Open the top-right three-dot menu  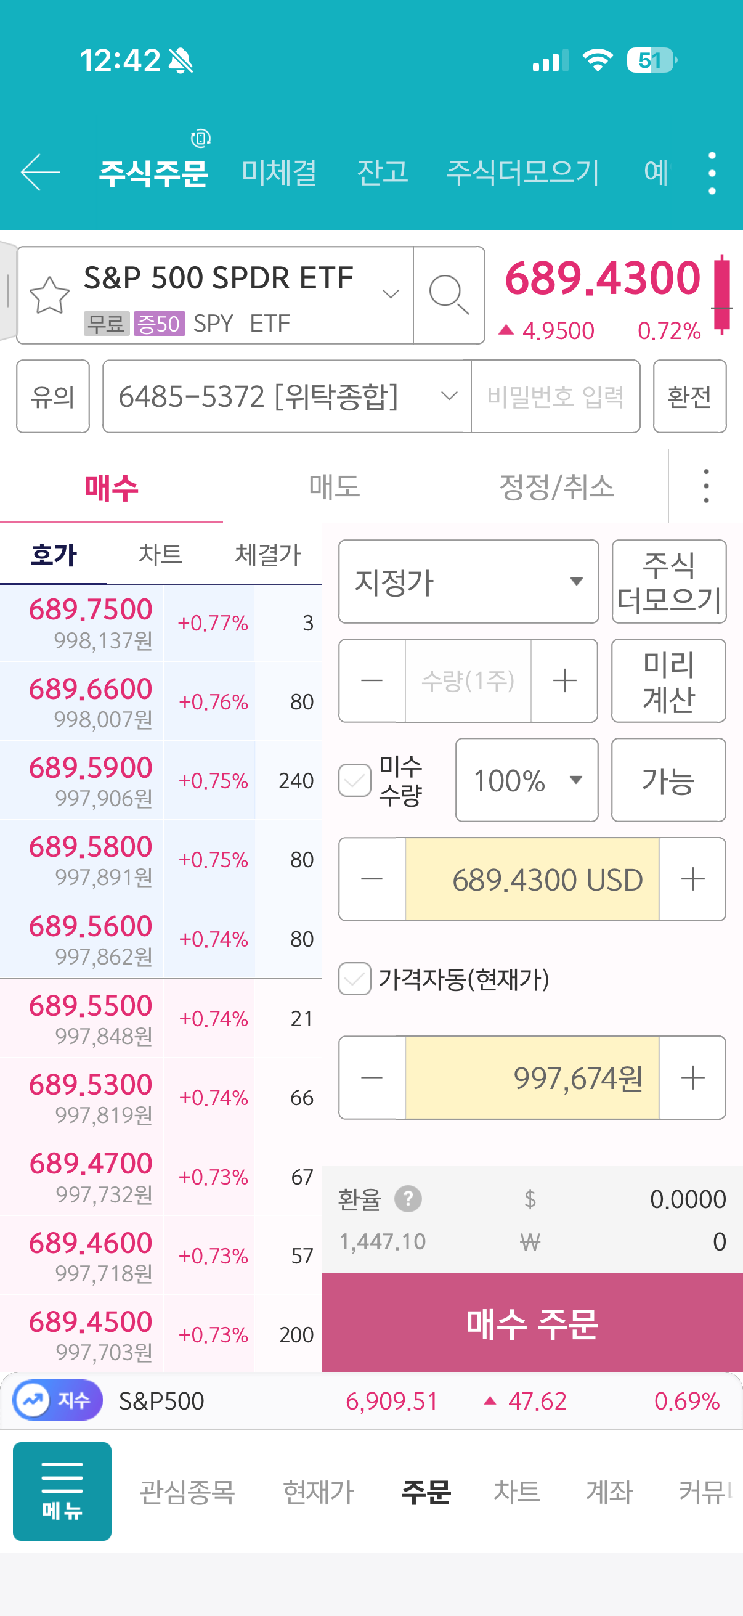[712, 173]
